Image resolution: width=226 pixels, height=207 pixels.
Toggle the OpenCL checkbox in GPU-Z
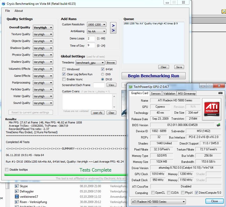(x=153, y=193)
